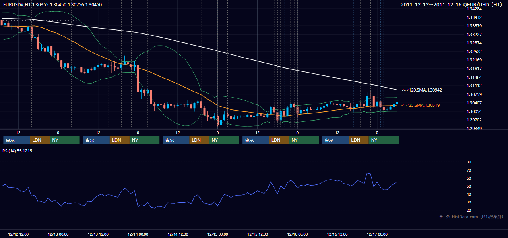Viewport: 508px width, 238px height.
Task: Click time axis label 12/16 12:00
Action: [337, 234]
